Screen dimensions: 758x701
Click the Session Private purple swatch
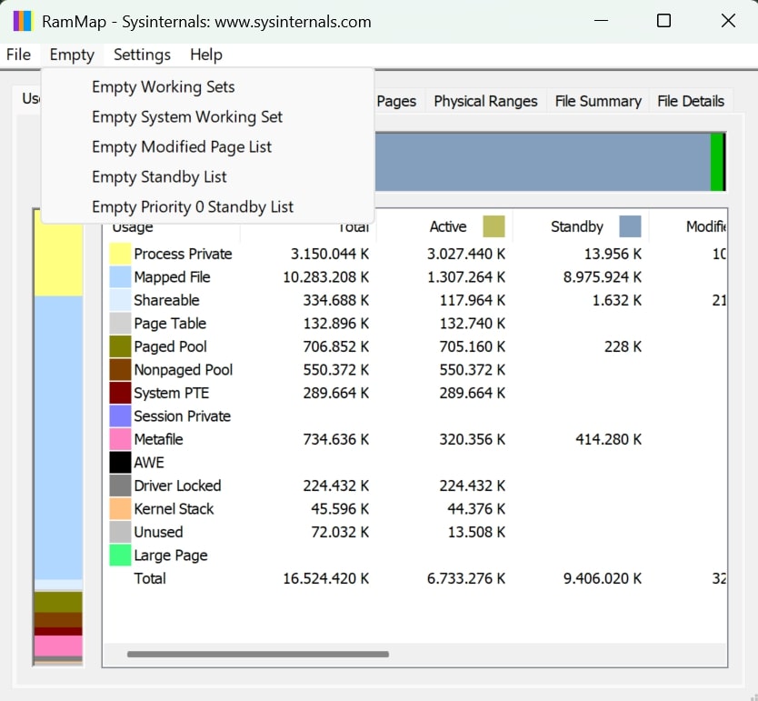click(120, 416)
